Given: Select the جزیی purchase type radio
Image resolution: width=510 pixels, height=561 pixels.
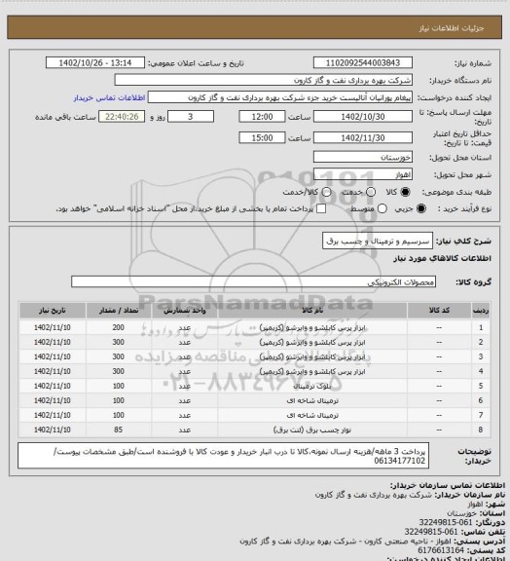Looking at the screenshot, I should [x=421, y=208].
